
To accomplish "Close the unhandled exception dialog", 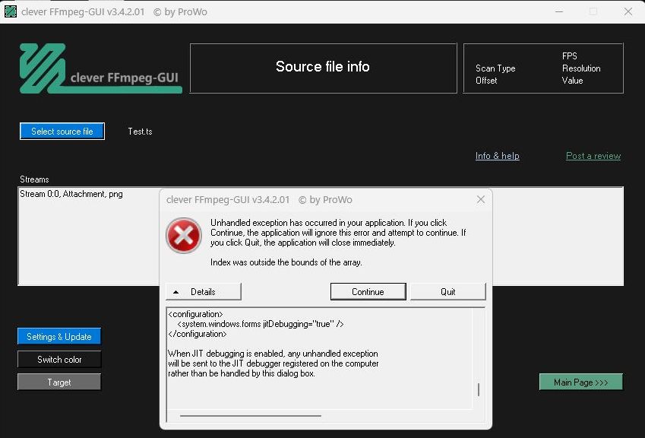I will (x=480, y=200).
